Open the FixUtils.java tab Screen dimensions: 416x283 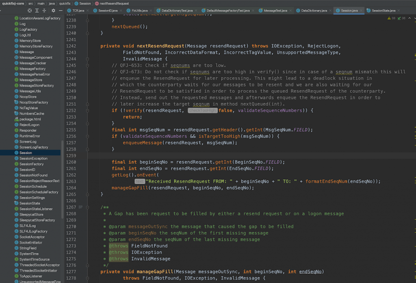(x=140, y=11)
